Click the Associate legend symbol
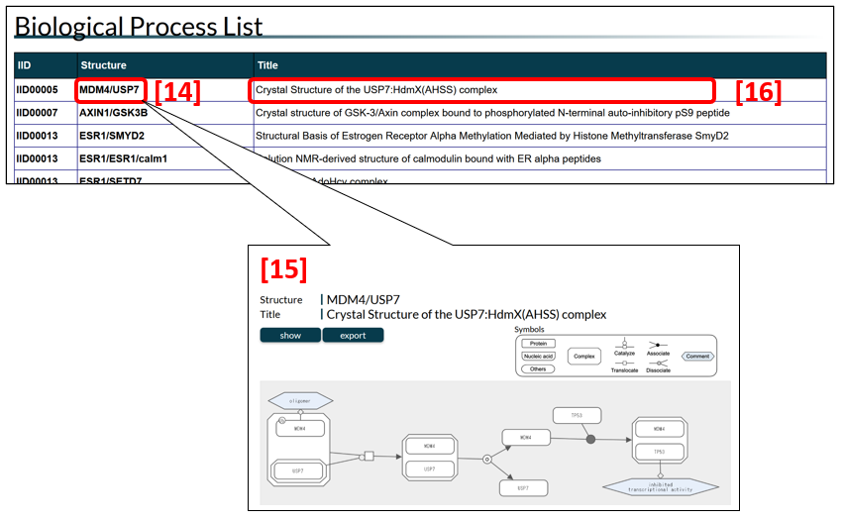Screen dimensions: 843x521 (658, 347)
